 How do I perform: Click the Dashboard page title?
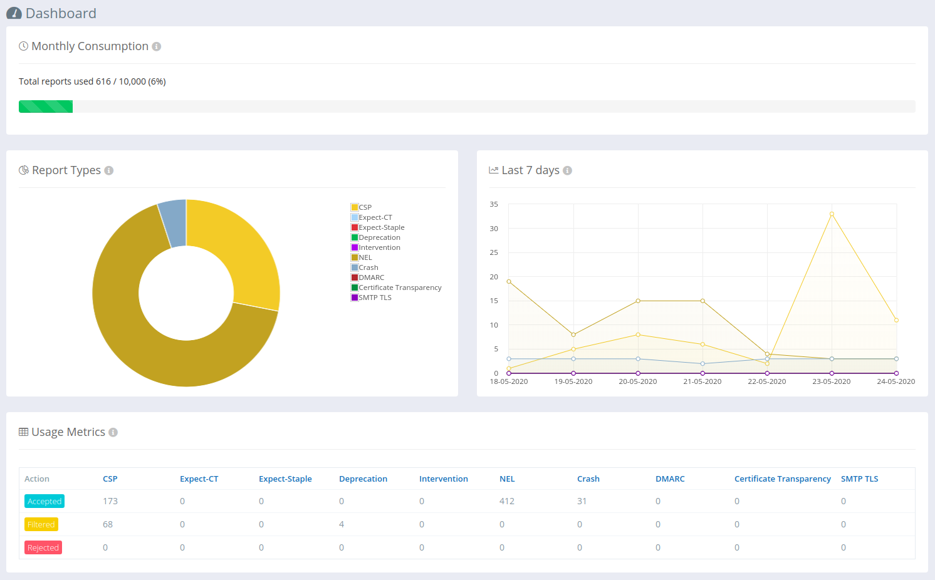61,13
